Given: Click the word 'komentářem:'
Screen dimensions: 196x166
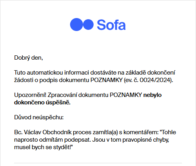Looking at the screenshot, I should coord(141,132).
